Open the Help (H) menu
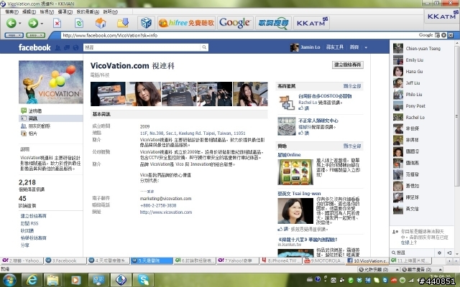460x287 pixels. click(110, 11)
